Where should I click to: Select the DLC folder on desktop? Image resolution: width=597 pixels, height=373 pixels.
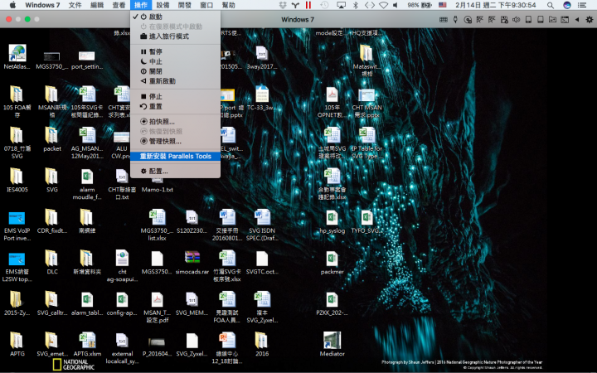pyautogui.click(x=52, y=262)
